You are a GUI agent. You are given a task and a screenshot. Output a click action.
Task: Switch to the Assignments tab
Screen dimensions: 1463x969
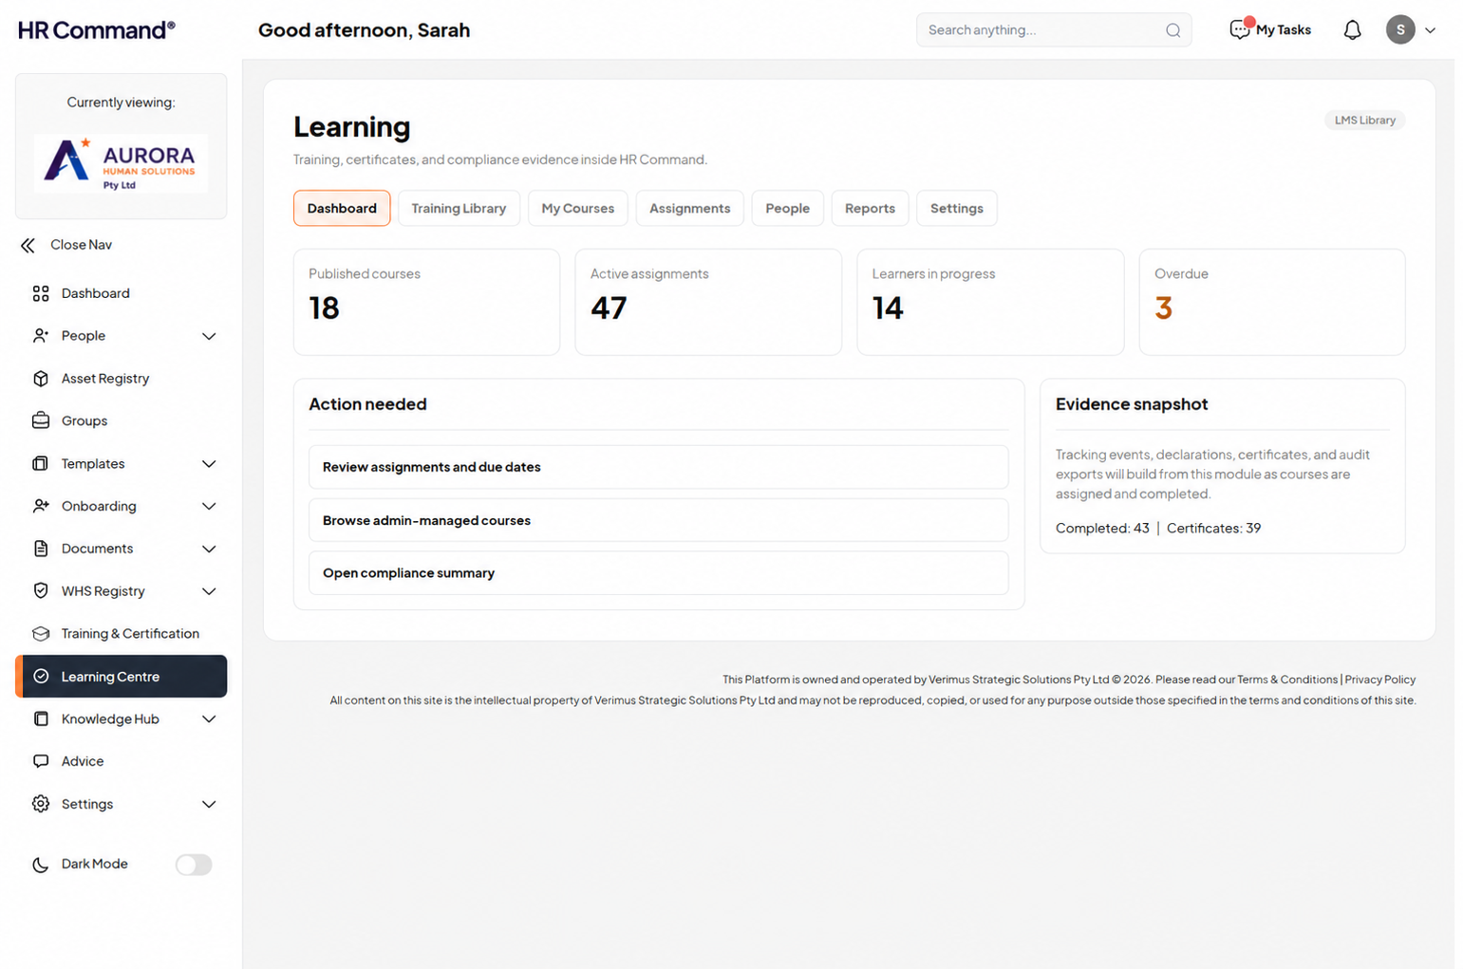(689, 208)
